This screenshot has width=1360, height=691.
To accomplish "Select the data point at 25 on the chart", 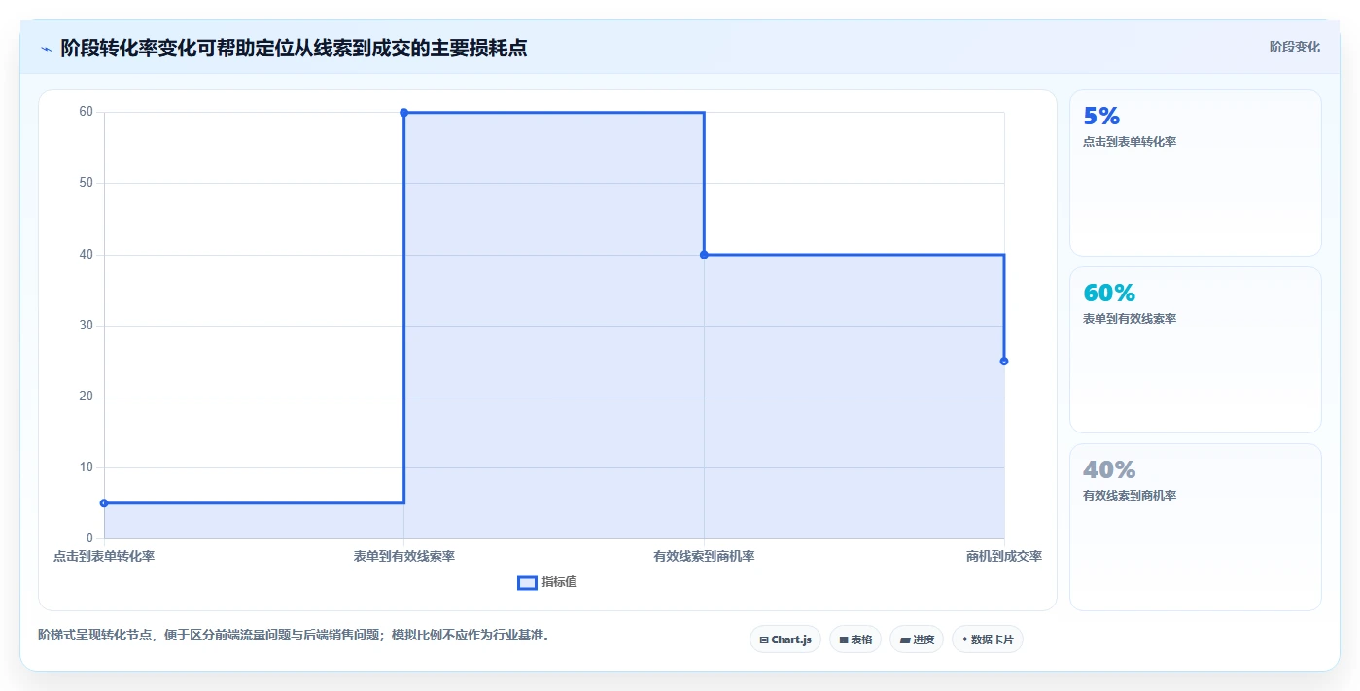I will coord(1004,362).
